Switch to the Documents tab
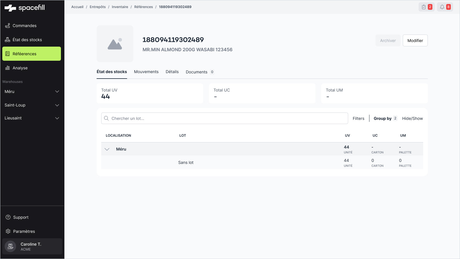 point(197,72)
